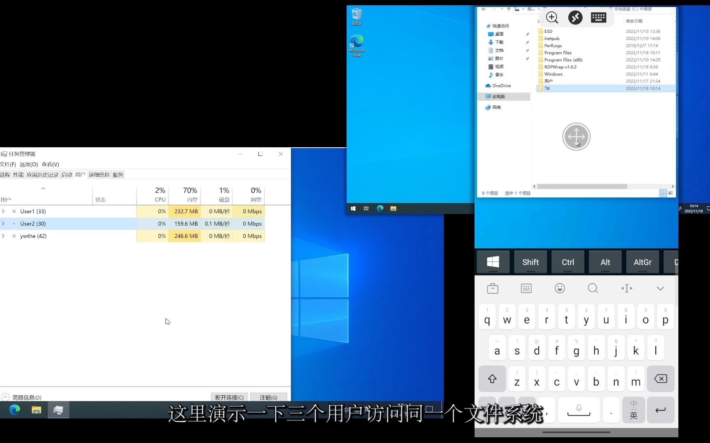Tap the pan/move cursor control circle

pyautogui.click(x=576, y=137)
